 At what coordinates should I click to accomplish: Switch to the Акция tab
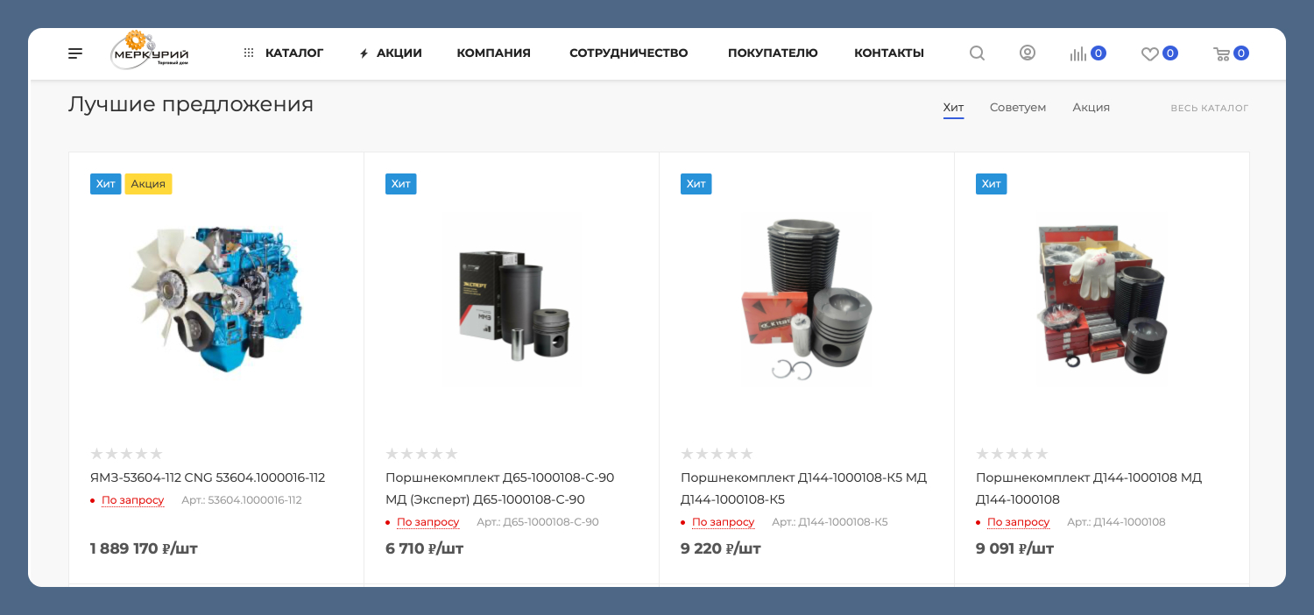click(1091, 108)
